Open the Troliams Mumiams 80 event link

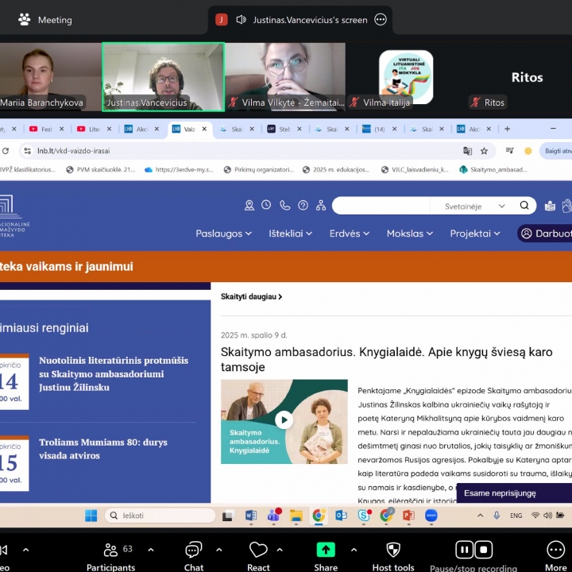[x=102, y=449]
